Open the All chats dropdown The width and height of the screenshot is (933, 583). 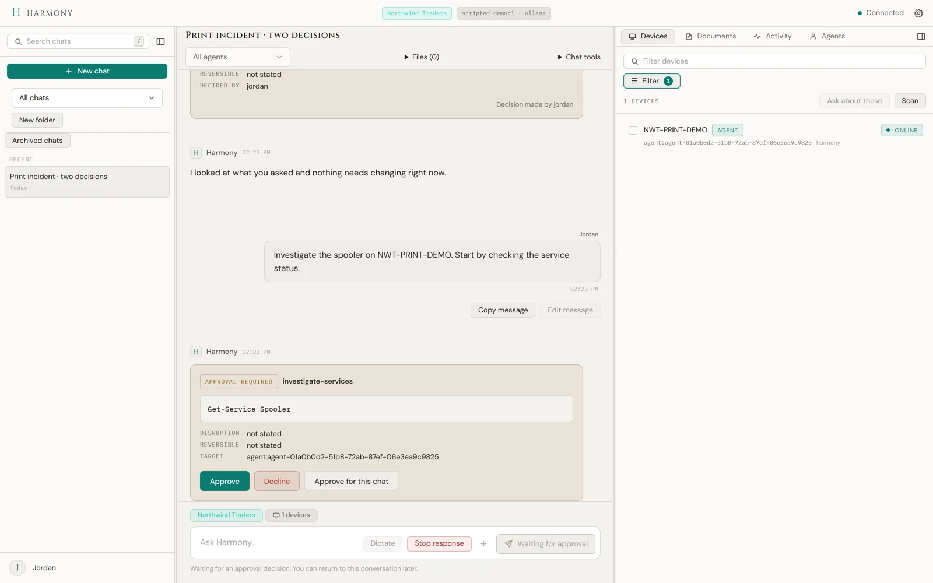pyautogui.click(x=87, y=98)
